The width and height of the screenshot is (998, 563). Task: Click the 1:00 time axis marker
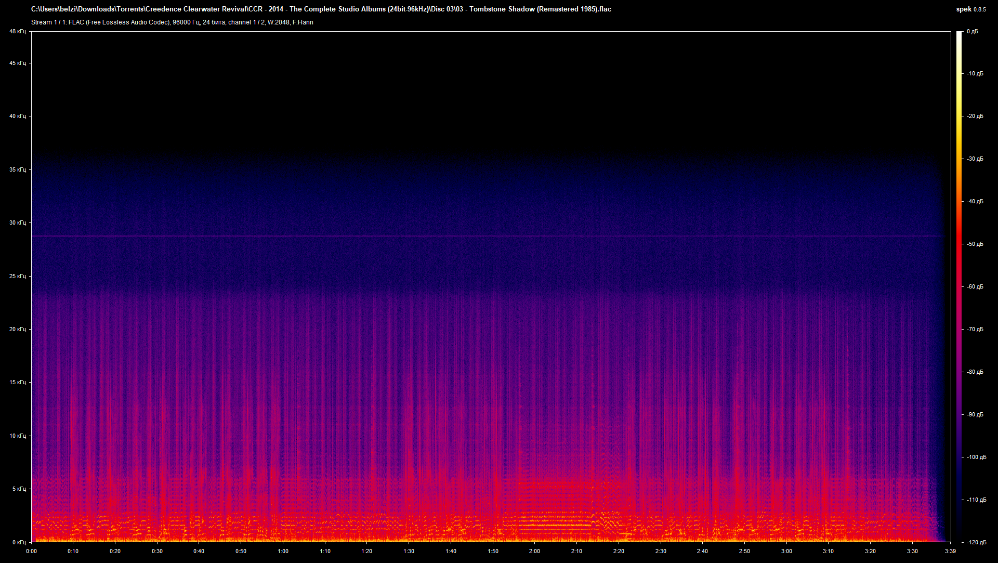coord(283,551)
